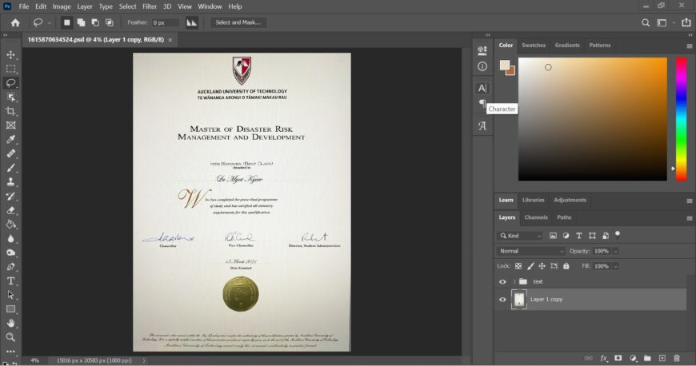Select the Clone Stamp tool

[10, 182]
